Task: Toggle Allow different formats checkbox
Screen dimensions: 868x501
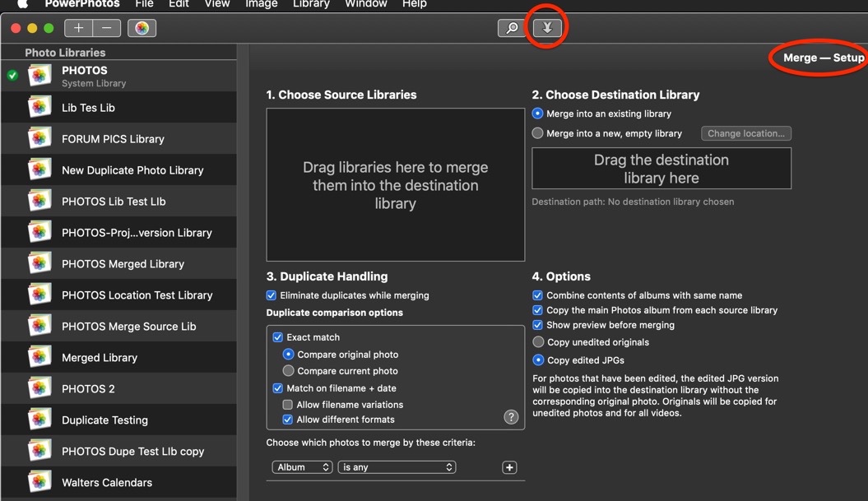Action: (x=288, y=420)
